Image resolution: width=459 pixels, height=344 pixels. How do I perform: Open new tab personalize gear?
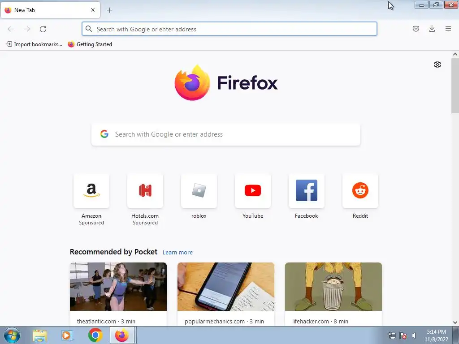coord(437,64)
